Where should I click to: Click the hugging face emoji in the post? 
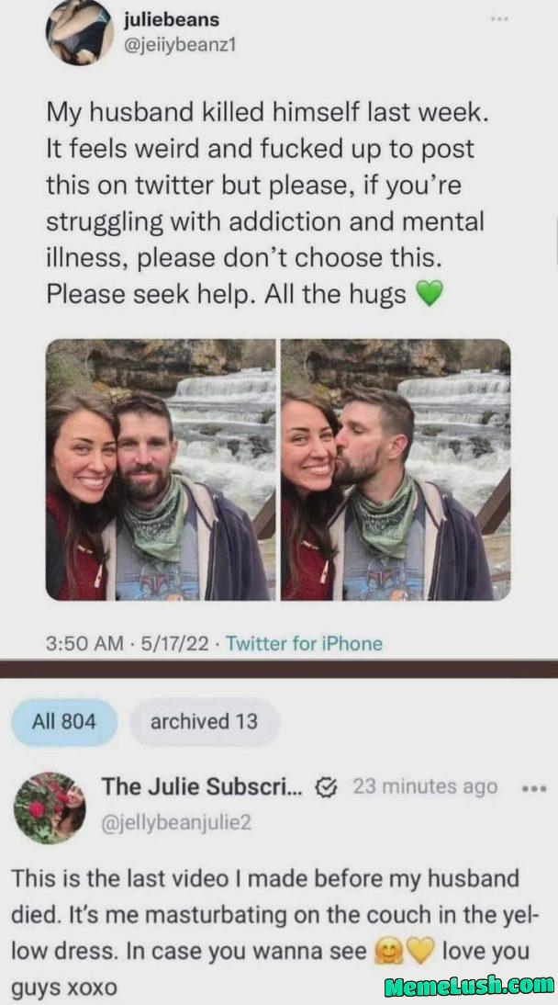pos(389,952)
